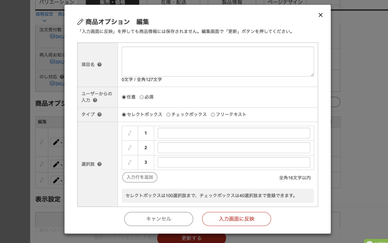Viewport: 388px width, 243px height.
Task: Choose チェックボックス type
Action: pyautogui.click(x=168, y=114)
